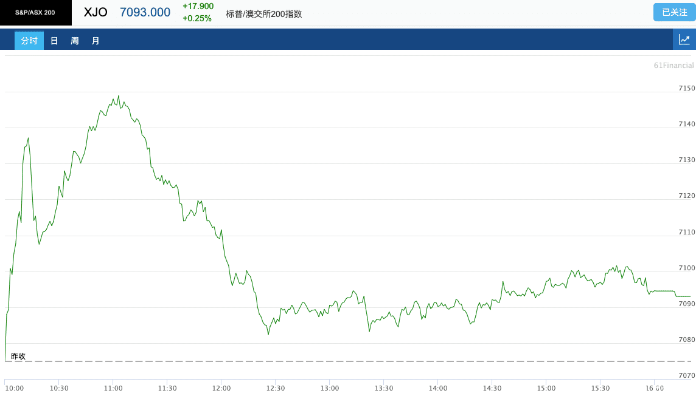Image resolution: width=696 pixels, height=396 pixels.
Task: Click the 61Financial watermark
Action: tap(673, 65)
